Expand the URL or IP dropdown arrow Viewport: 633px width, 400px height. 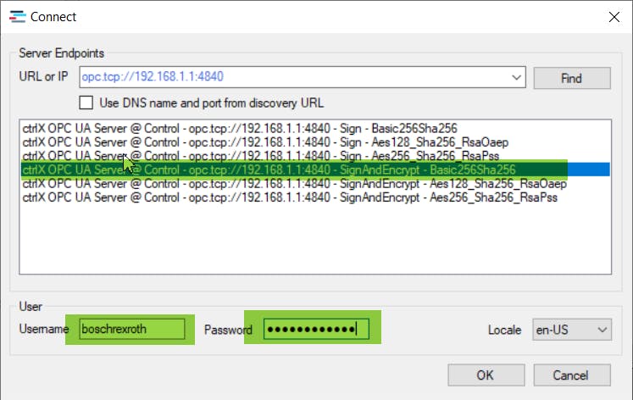[x=516, y=77]
